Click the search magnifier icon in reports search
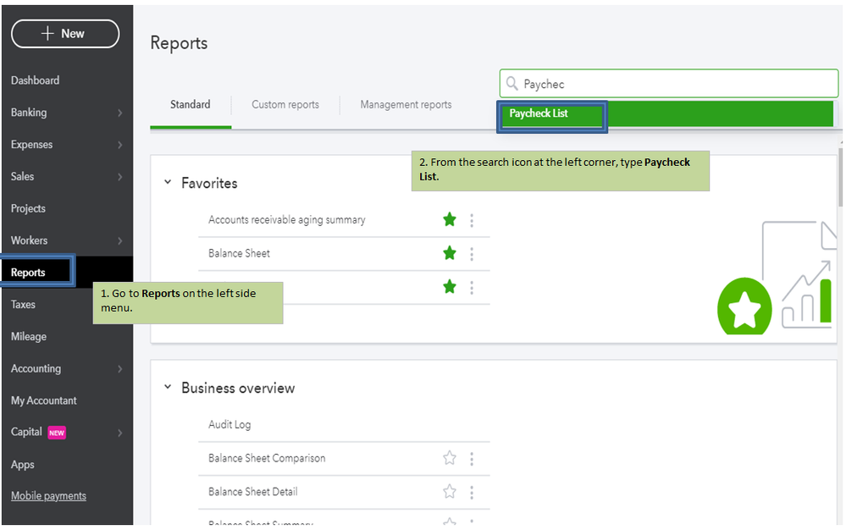This screenshot has width=846, height=530. 511,84
